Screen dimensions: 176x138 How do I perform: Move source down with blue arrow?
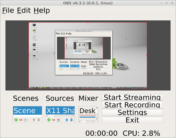click(71, 120)
